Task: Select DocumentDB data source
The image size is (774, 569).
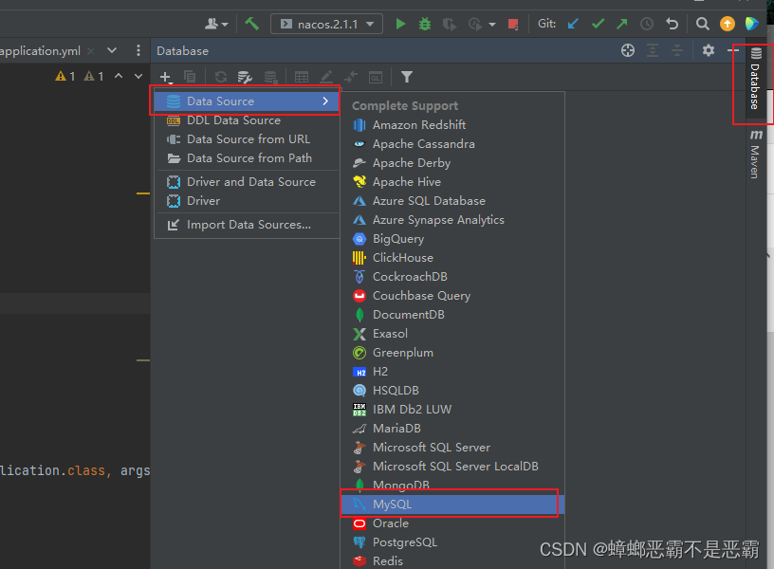Action: [x=452, y=315]
